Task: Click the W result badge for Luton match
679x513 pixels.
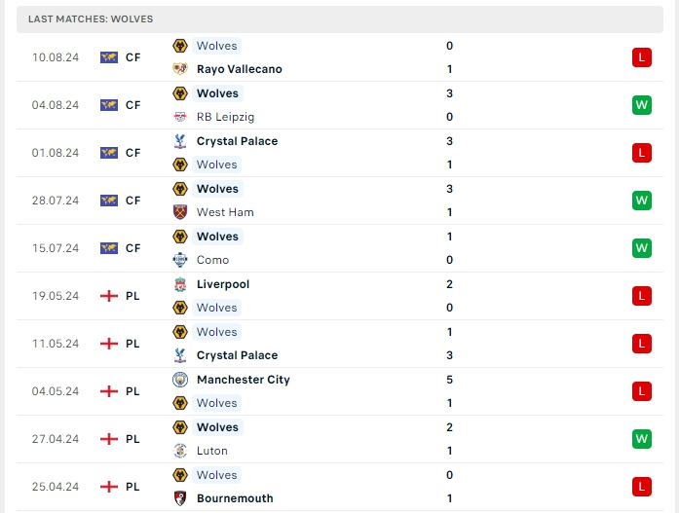Action: click(641, 439)
